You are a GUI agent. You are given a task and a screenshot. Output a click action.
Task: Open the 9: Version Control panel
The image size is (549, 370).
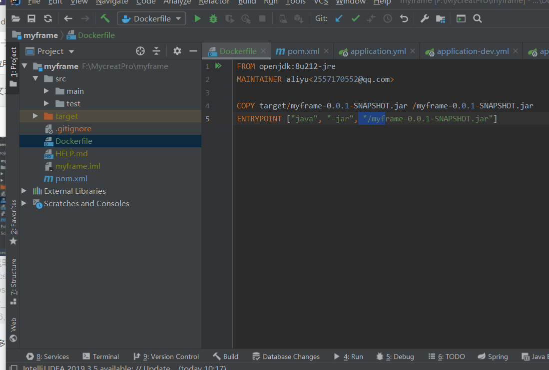[x=166, y=357]
